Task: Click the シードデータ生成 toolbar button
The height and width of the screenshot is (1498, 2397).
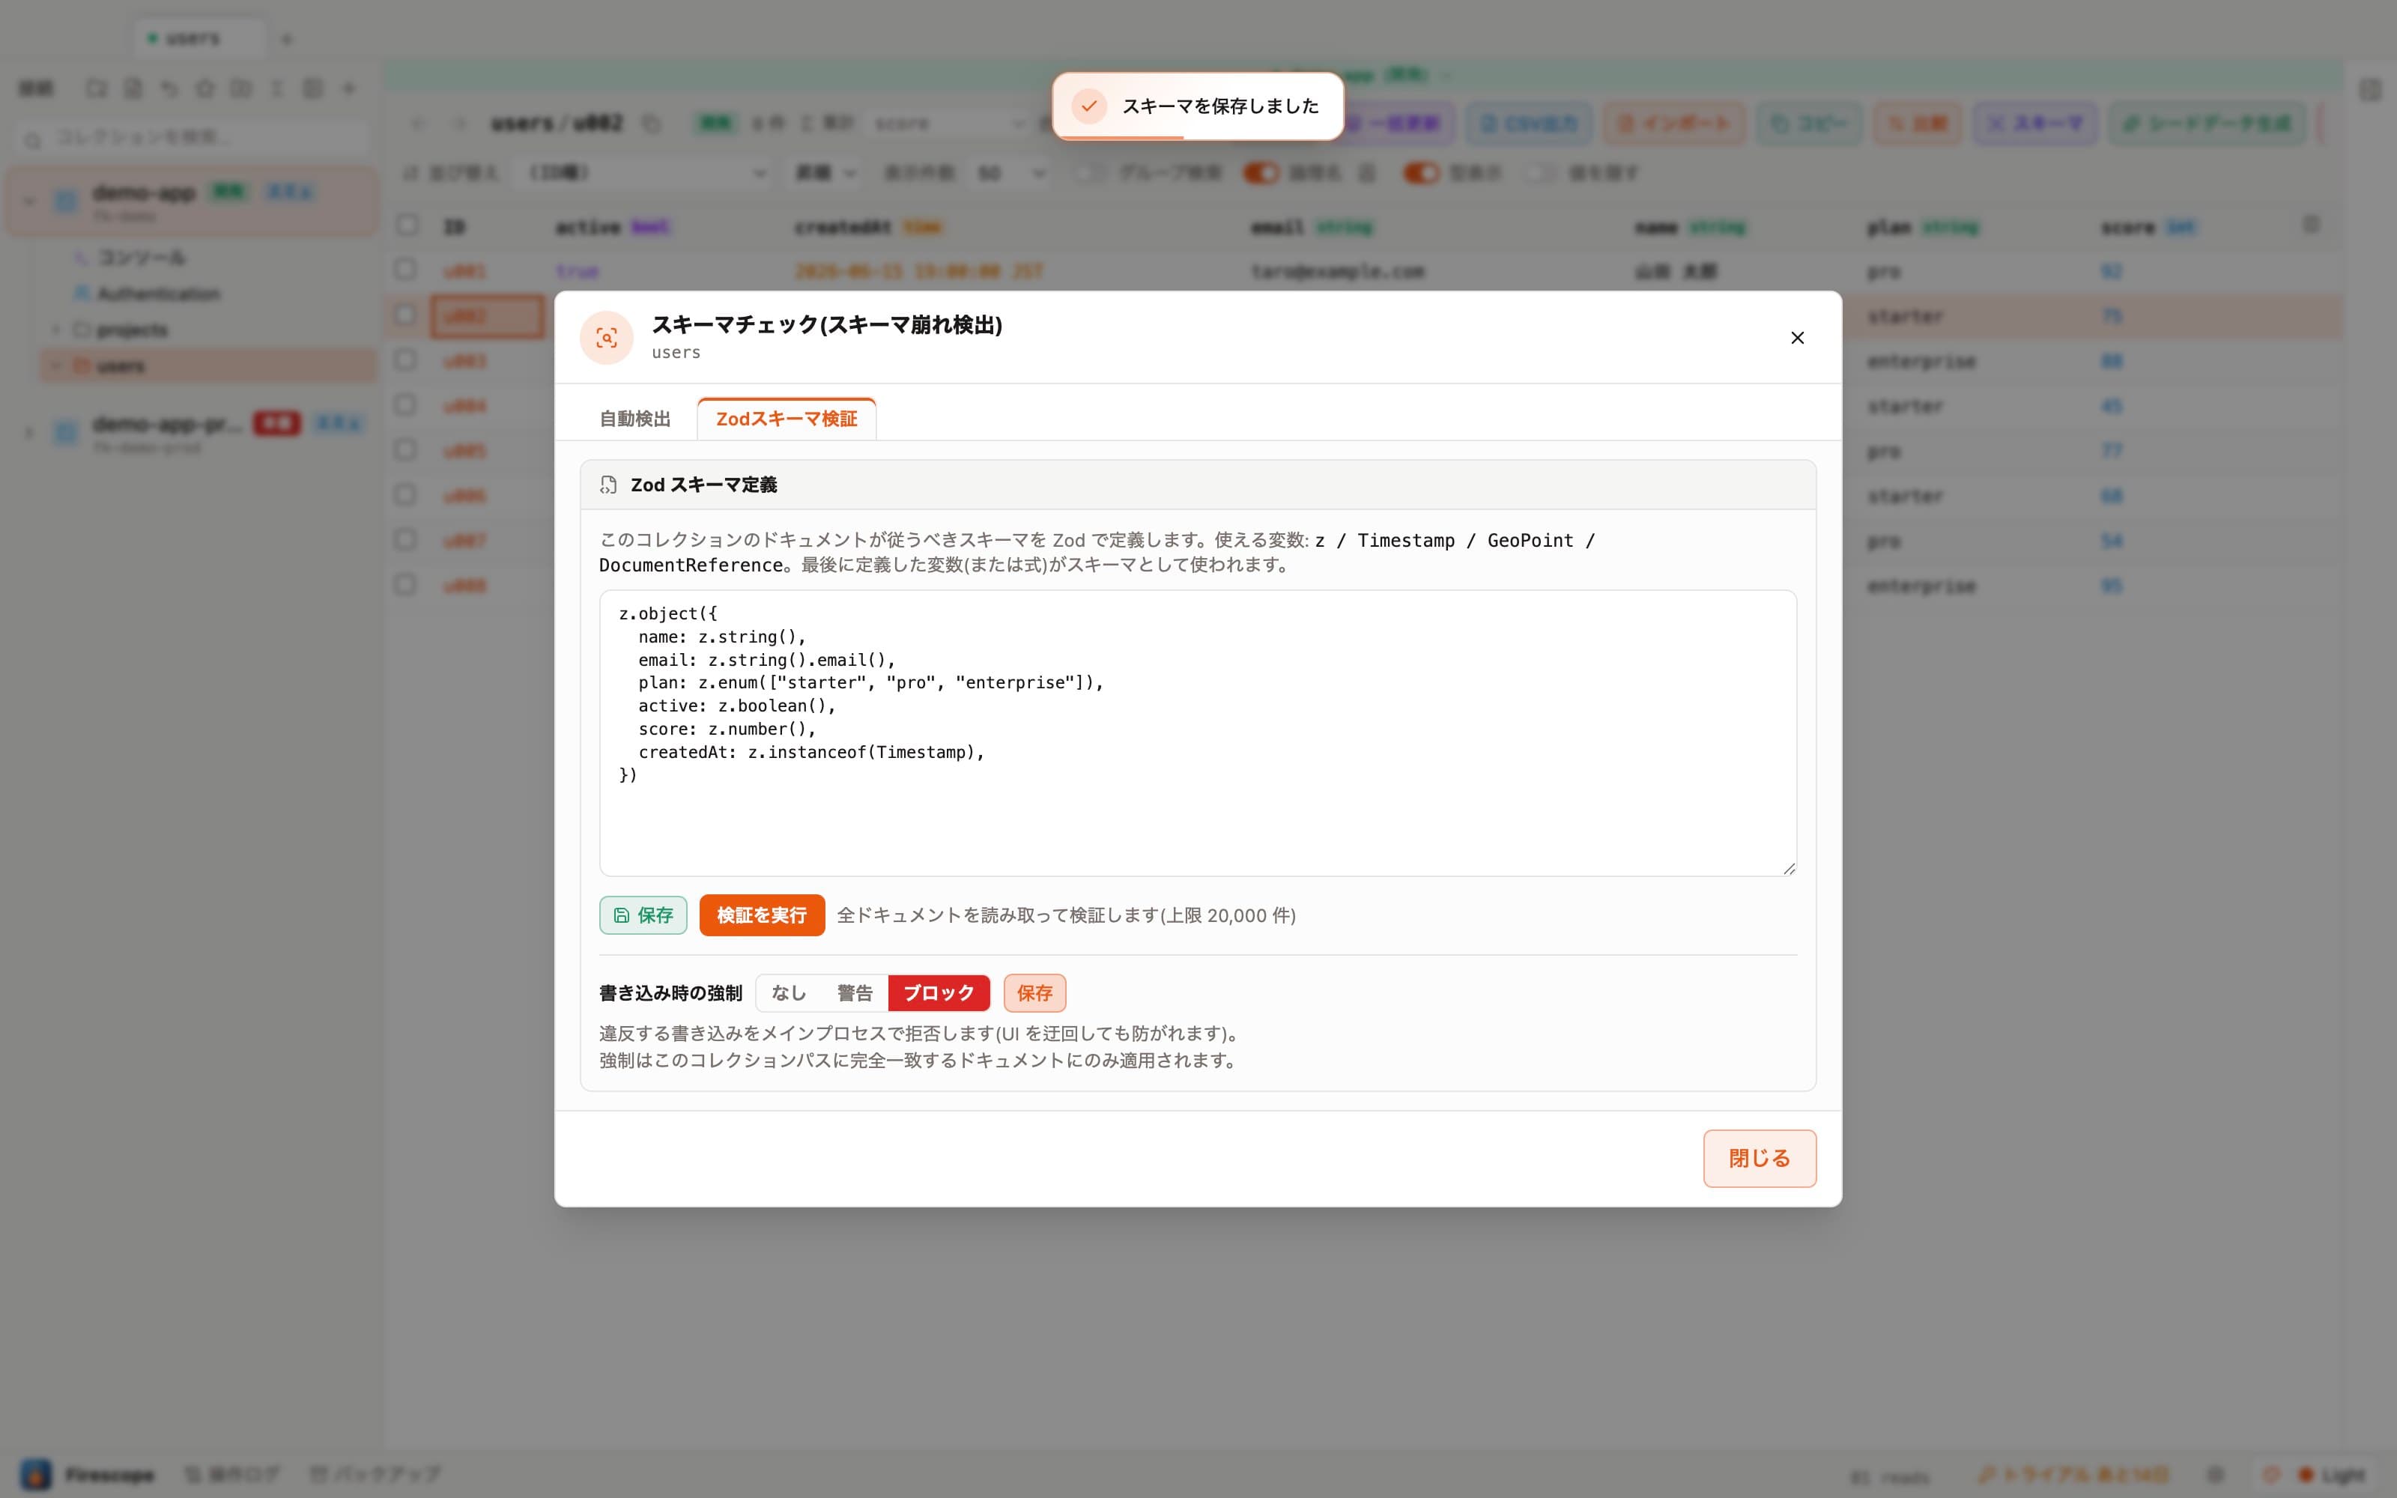Action: [x=2207, y=124]
